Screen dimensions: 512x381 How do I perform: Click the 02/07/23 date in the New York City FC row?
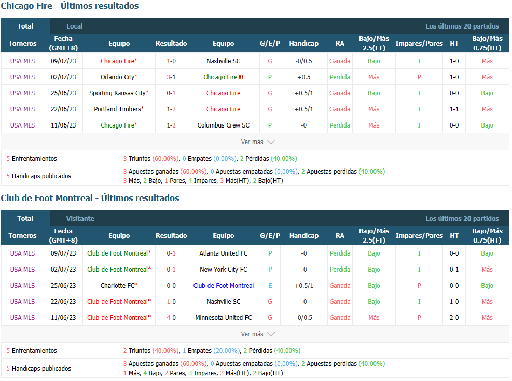(x=63, y=270)
